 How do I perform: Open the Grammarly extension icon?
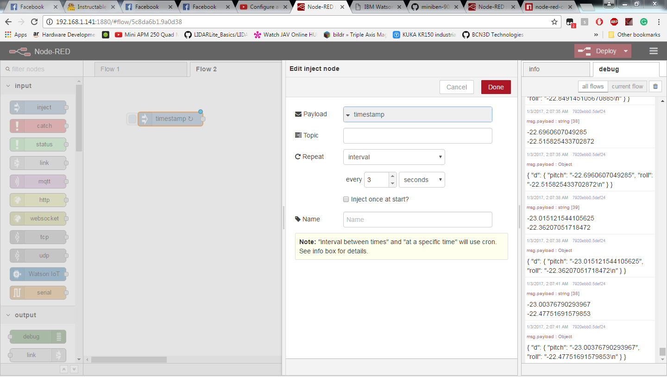(644, 22)
